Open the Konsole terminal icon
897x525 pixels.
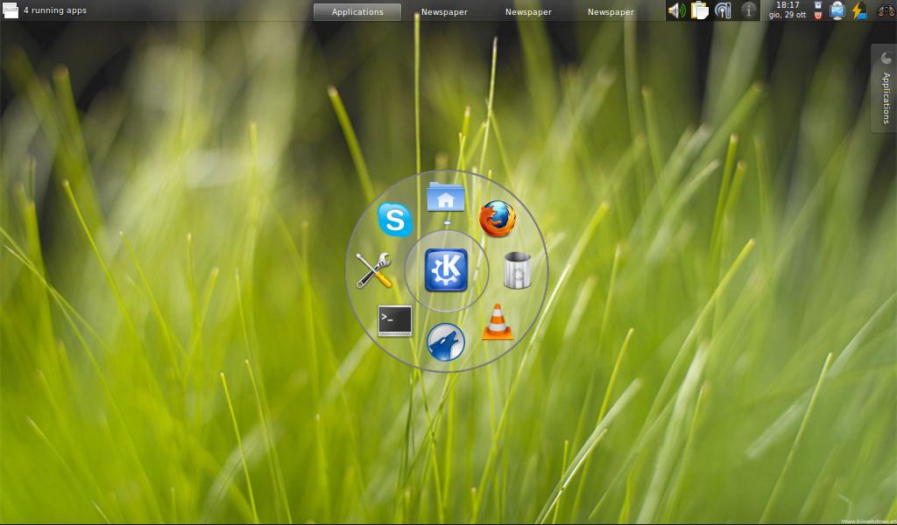(x=395, y=321)
